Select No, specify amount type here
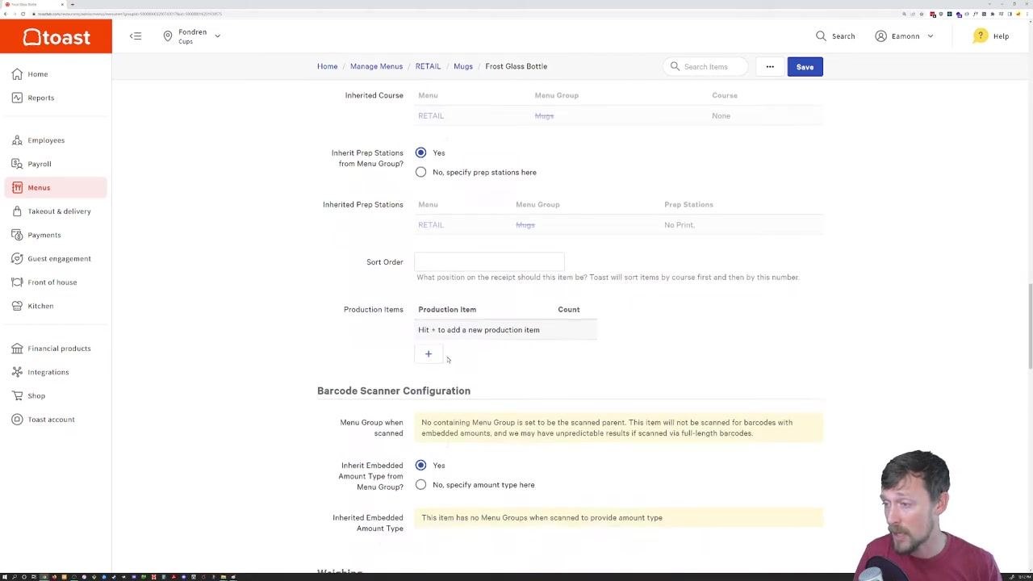The width and height of the screenshot is (1033, 581). (420, 485)
